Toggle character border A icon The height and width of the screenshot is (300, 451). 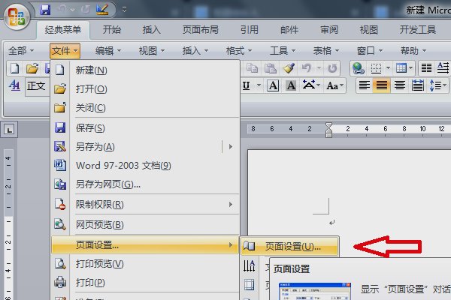click(273, 85)
